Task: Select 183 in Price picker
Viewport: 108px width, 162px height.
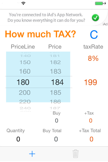Action: tap(56, 71)
